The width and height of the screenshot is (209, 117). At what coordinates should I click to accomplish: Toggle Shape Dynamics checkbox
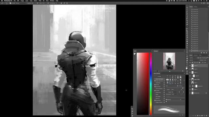[x=155, y=81]
